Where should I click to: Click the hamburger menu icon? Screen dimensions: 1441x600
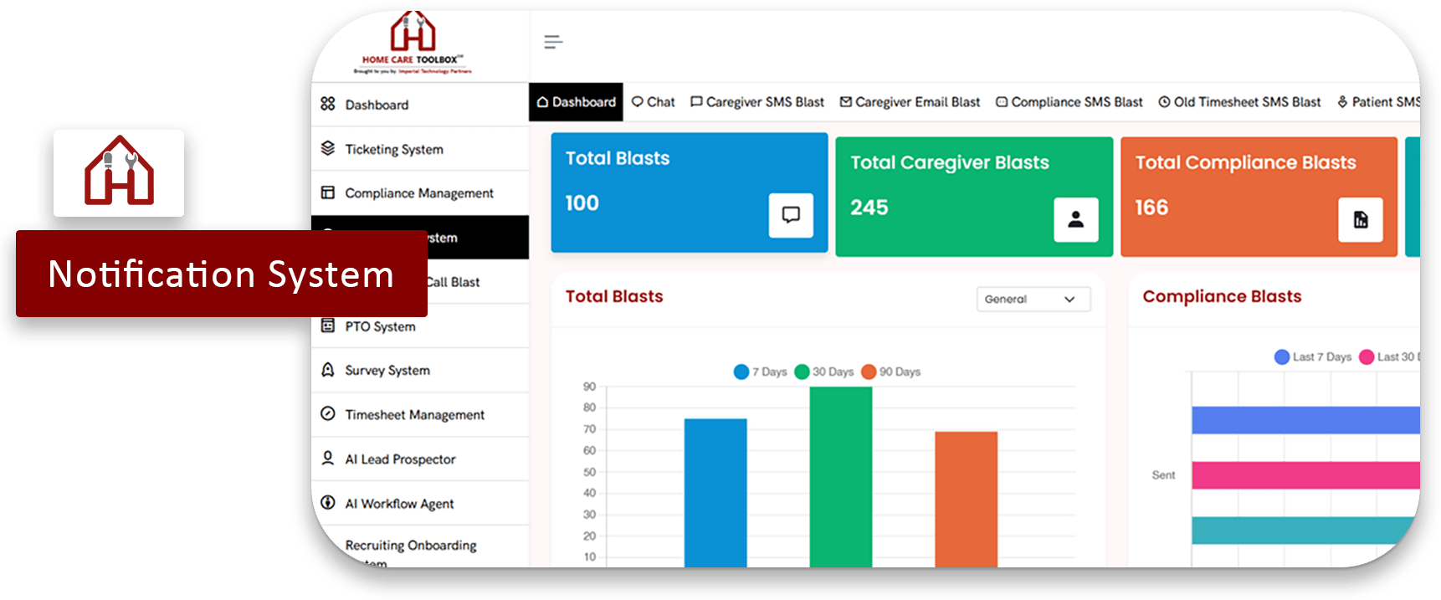[x=552, y=42]
